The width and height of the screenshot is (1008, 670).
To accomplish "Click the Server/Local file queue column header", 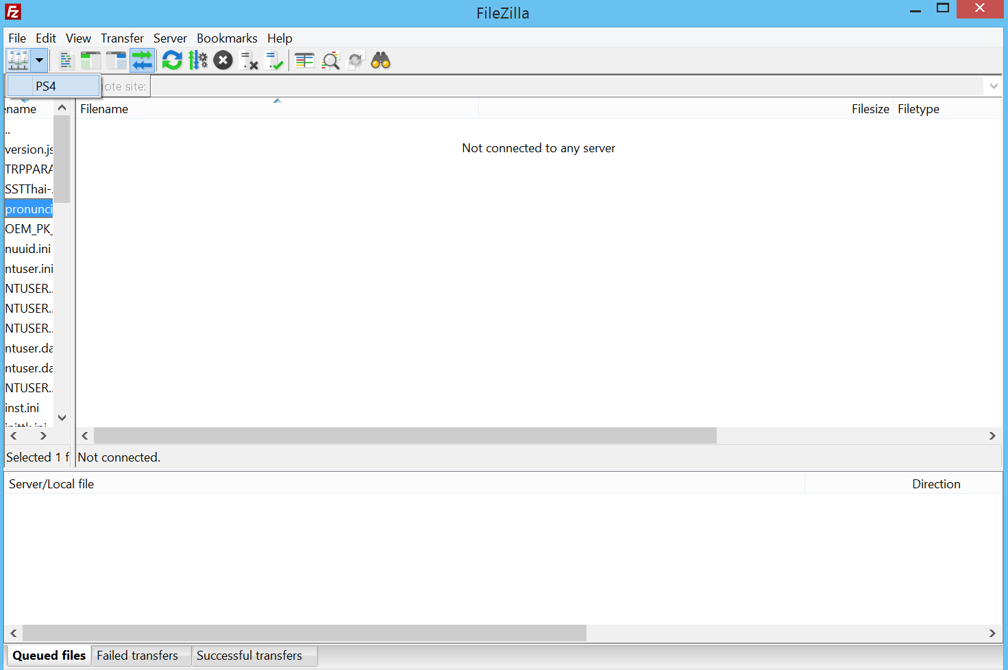I will [x=404, y=484].
